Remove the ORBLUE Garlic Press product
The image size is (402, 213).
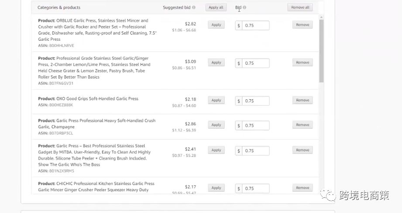[302, 25]
